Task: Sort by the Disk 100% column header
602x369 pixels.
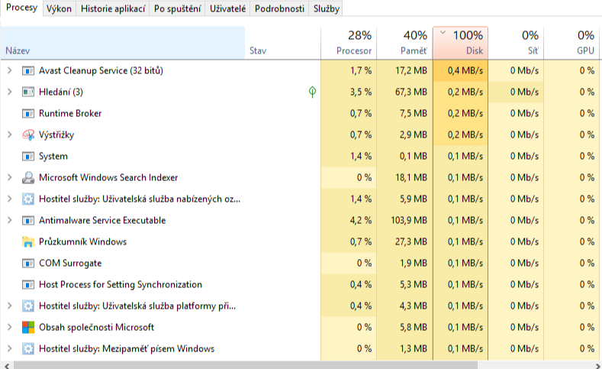Action: 460,43
